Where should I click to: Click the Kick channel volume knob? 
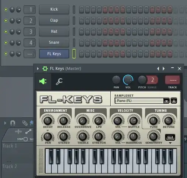tap(18, 10)
